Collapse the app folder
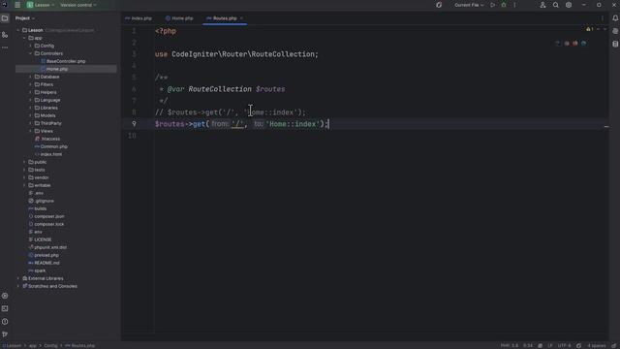The height and width of the screenshot is (349, 620). click(24, 38)
